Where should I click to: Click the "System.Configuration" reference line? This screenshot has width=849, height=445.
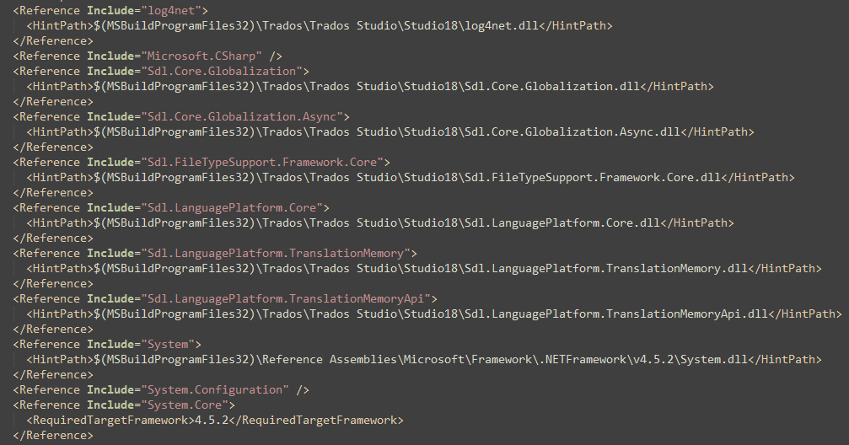161,389
